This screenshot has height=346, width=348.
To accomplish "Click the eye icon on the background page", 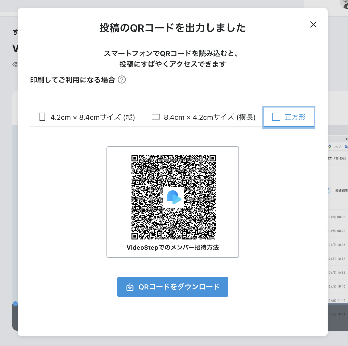I will pyautogui.click(x=15, y=64).
